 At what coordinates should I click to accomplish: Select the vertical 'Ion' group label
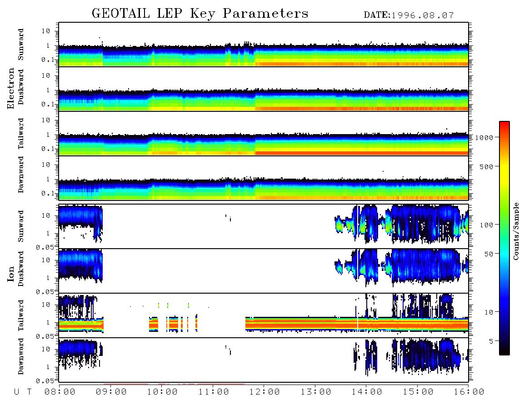click(10, 274)
